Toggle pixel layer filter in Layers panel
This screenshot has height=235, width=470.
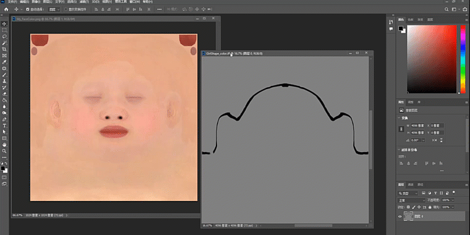pyautogui.click(x=423, y=193)
